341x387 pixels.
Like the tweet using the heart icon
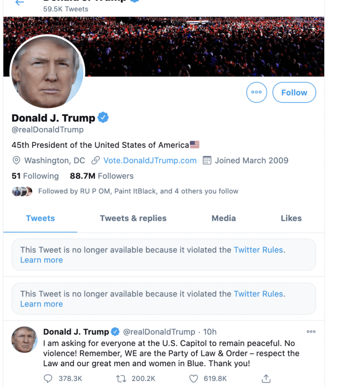click(193, 379)
